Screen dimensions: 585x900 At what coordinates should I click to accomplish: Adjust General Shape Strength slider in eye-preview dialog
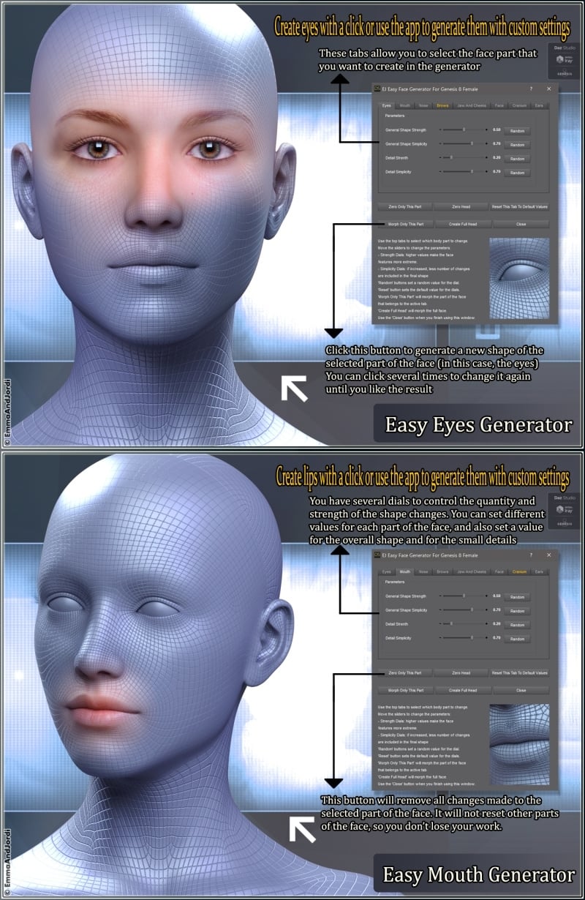[x=464, y=130]
